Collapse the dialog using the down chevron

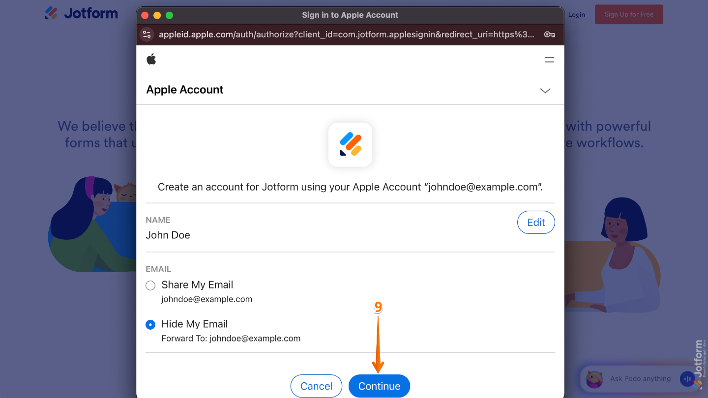(x=545, y=91)
